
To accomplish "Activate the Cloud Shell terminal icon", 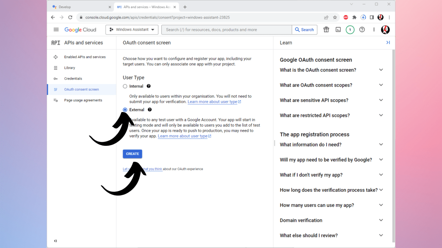I will [x=338, y=30].
